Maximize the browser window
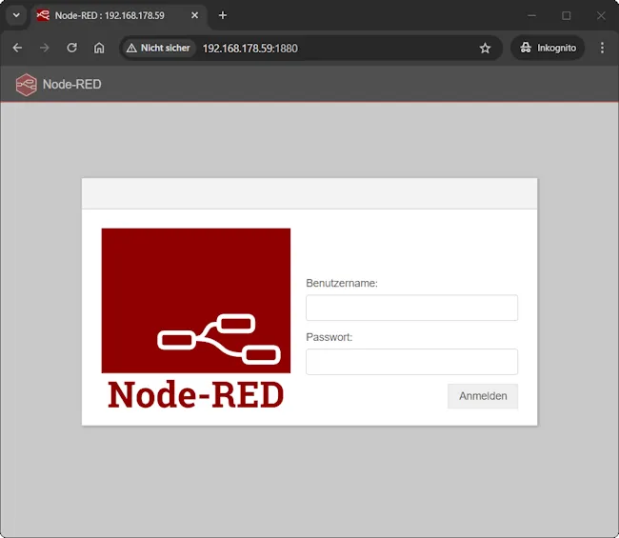 pos(566,15)
